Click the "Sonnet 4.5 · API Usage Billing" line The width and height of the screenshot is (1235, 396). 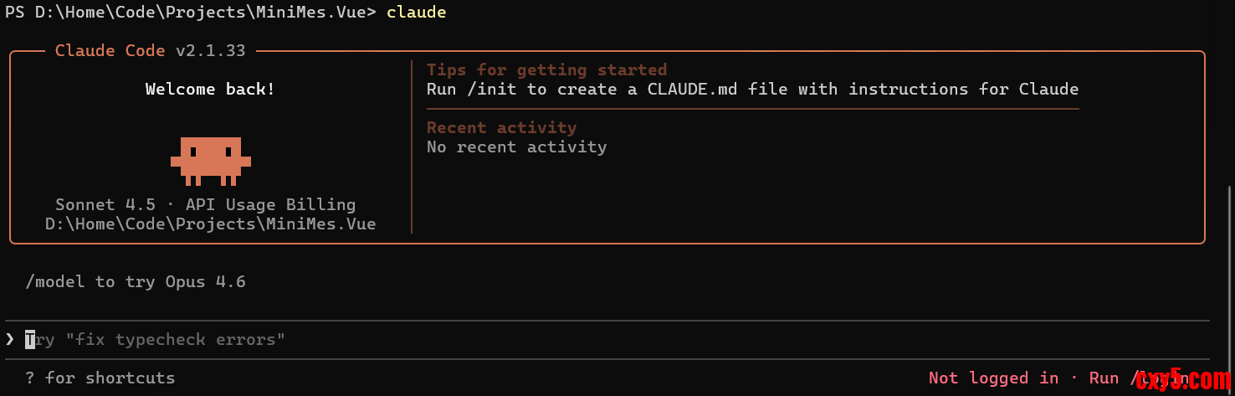pos(205,204)
